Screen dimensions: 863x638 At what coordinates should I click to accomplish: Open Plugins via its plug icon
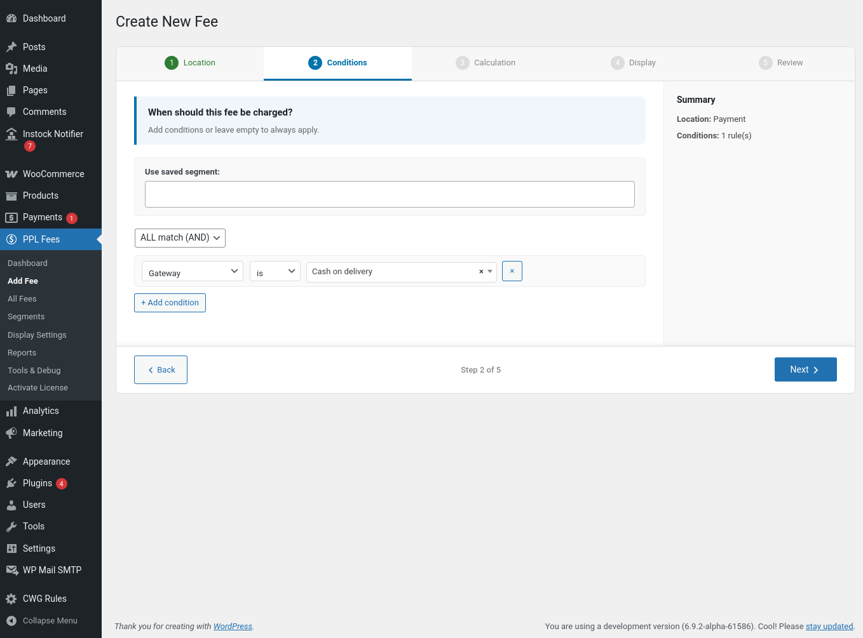click(11, 483)
